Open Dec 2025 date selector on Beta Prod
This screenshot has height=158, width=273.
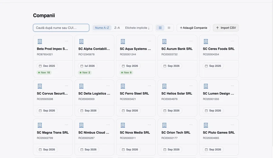click(47, 66)
